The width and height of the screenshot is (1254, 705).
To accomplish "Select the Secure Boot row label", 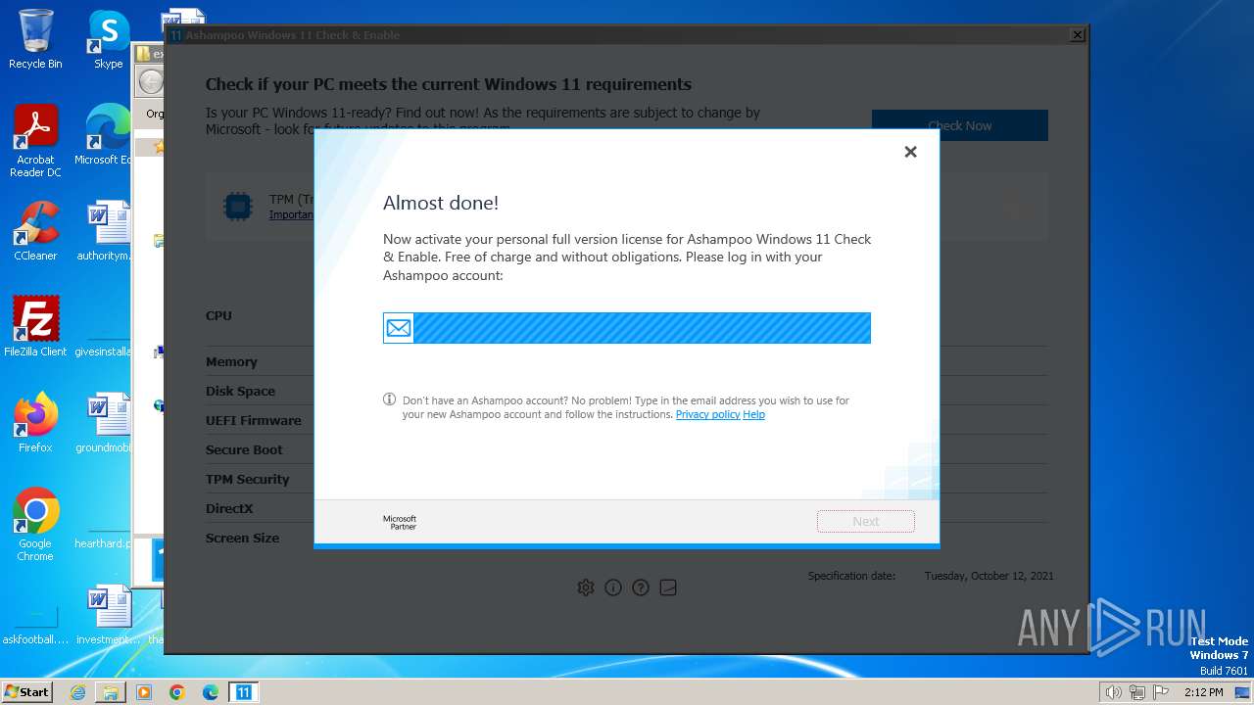I will [x=244, y=449].
